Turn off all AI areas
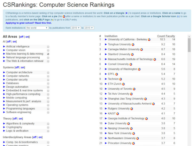The width and height of the screenshot is (192, 146). point(9,41)
